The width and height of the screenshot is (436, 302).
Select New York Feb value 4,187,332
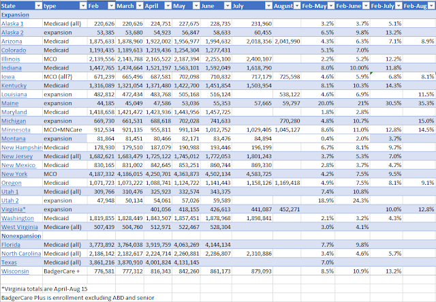(x=102, y=174)
